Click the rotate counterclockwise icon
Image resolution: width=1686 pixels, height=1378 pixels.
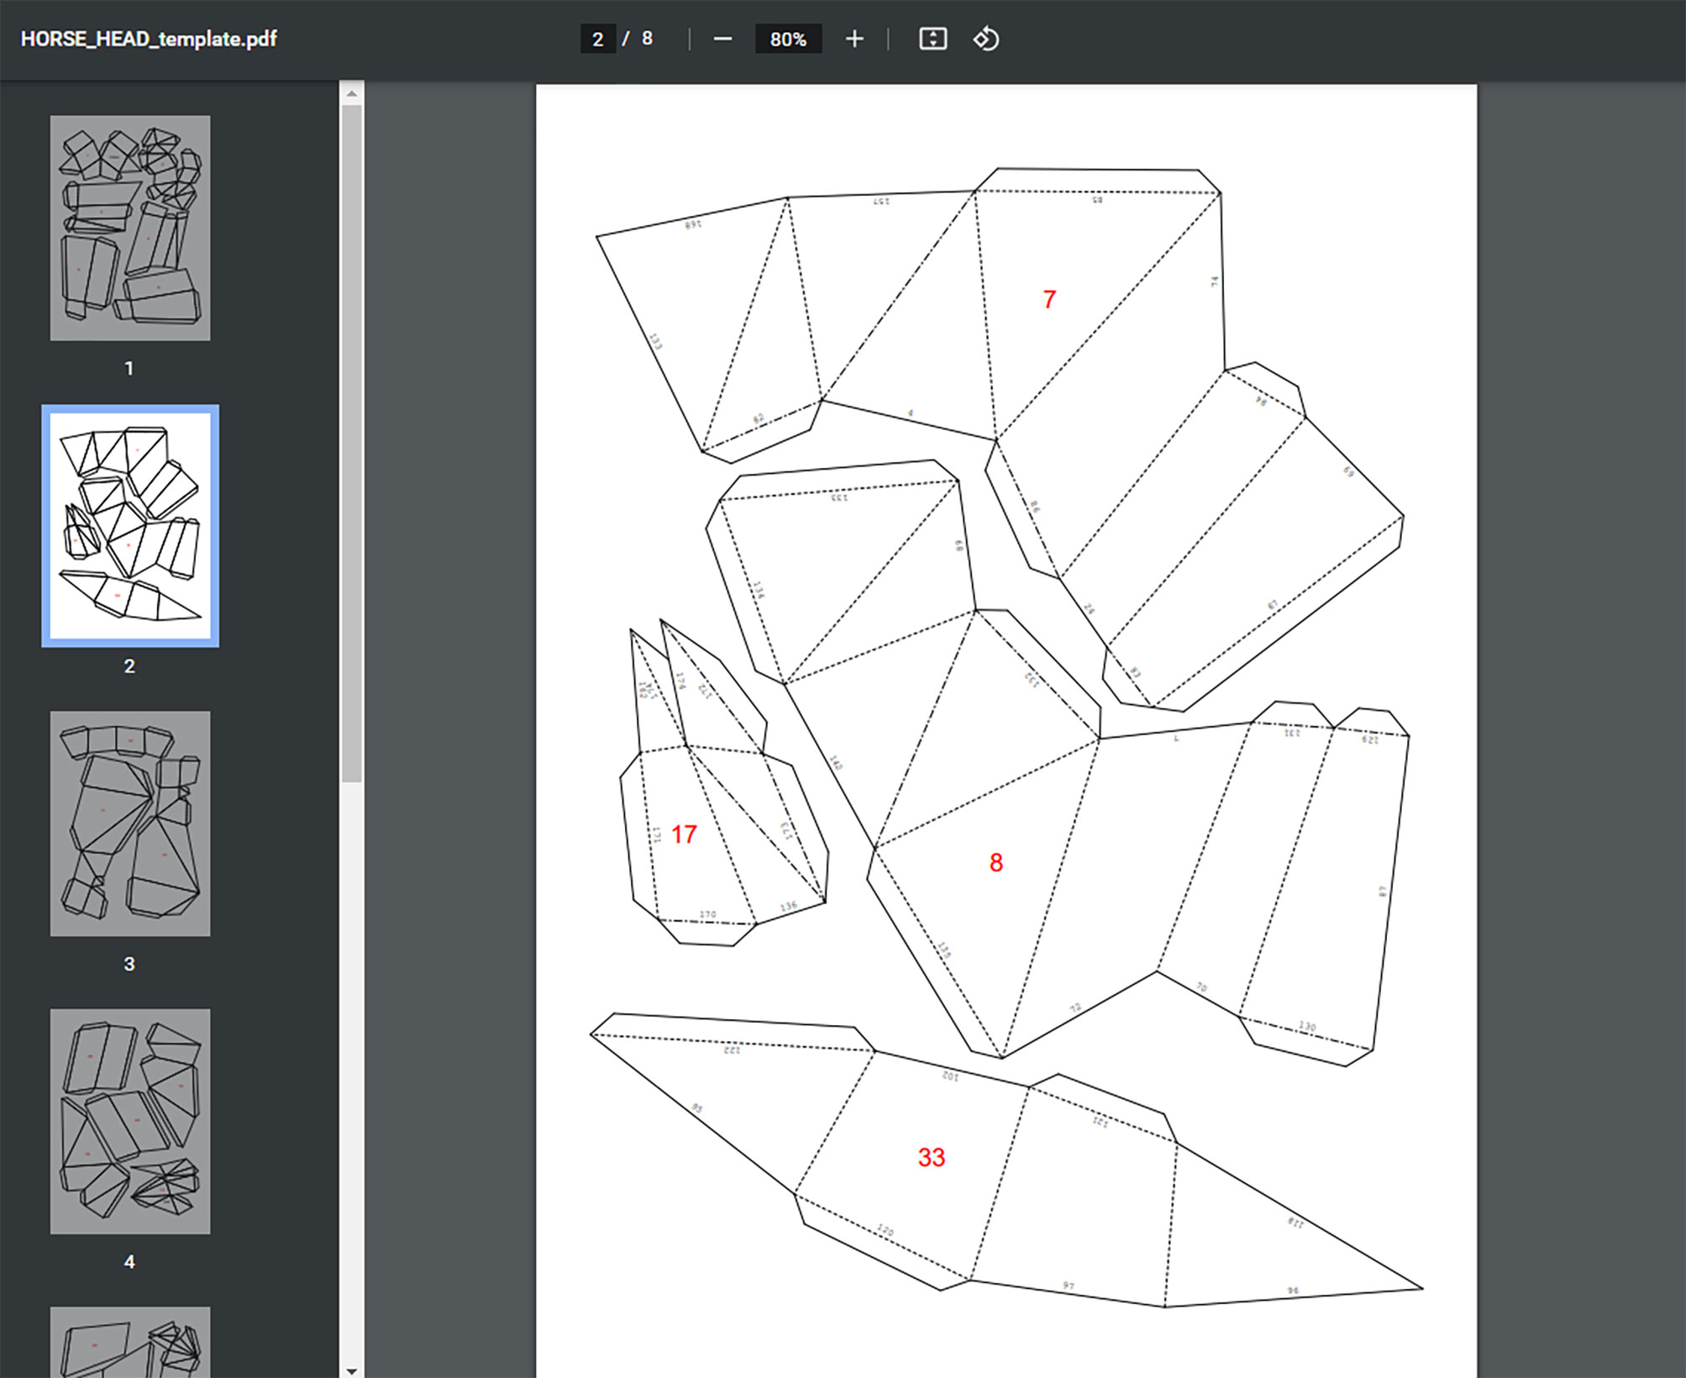click(x=985, y=39)
